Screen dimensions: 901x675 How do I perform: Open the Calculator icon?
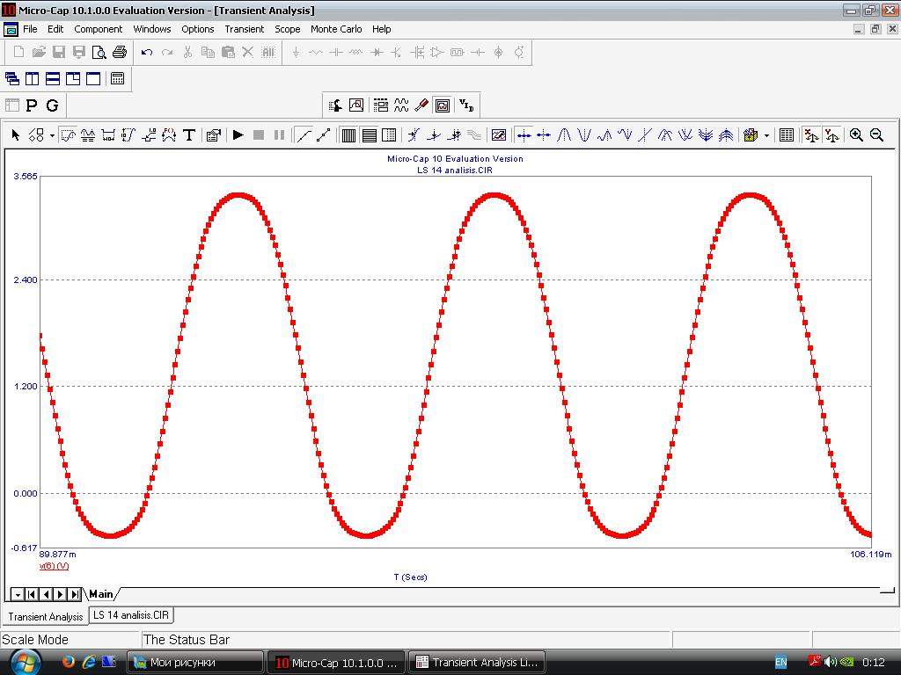[x=117, y=78]
